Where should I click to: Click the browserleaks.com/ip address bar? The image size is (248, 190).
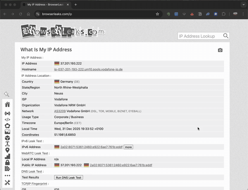pos(98,14)
